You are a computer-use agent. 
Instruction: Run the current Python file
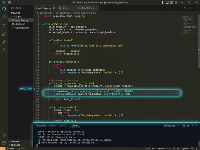(x=184, y=8)
